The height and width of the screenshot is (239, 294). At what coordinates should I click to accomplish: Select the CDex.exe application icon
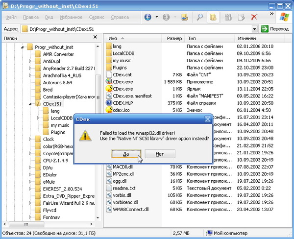(x=109, y=81)
